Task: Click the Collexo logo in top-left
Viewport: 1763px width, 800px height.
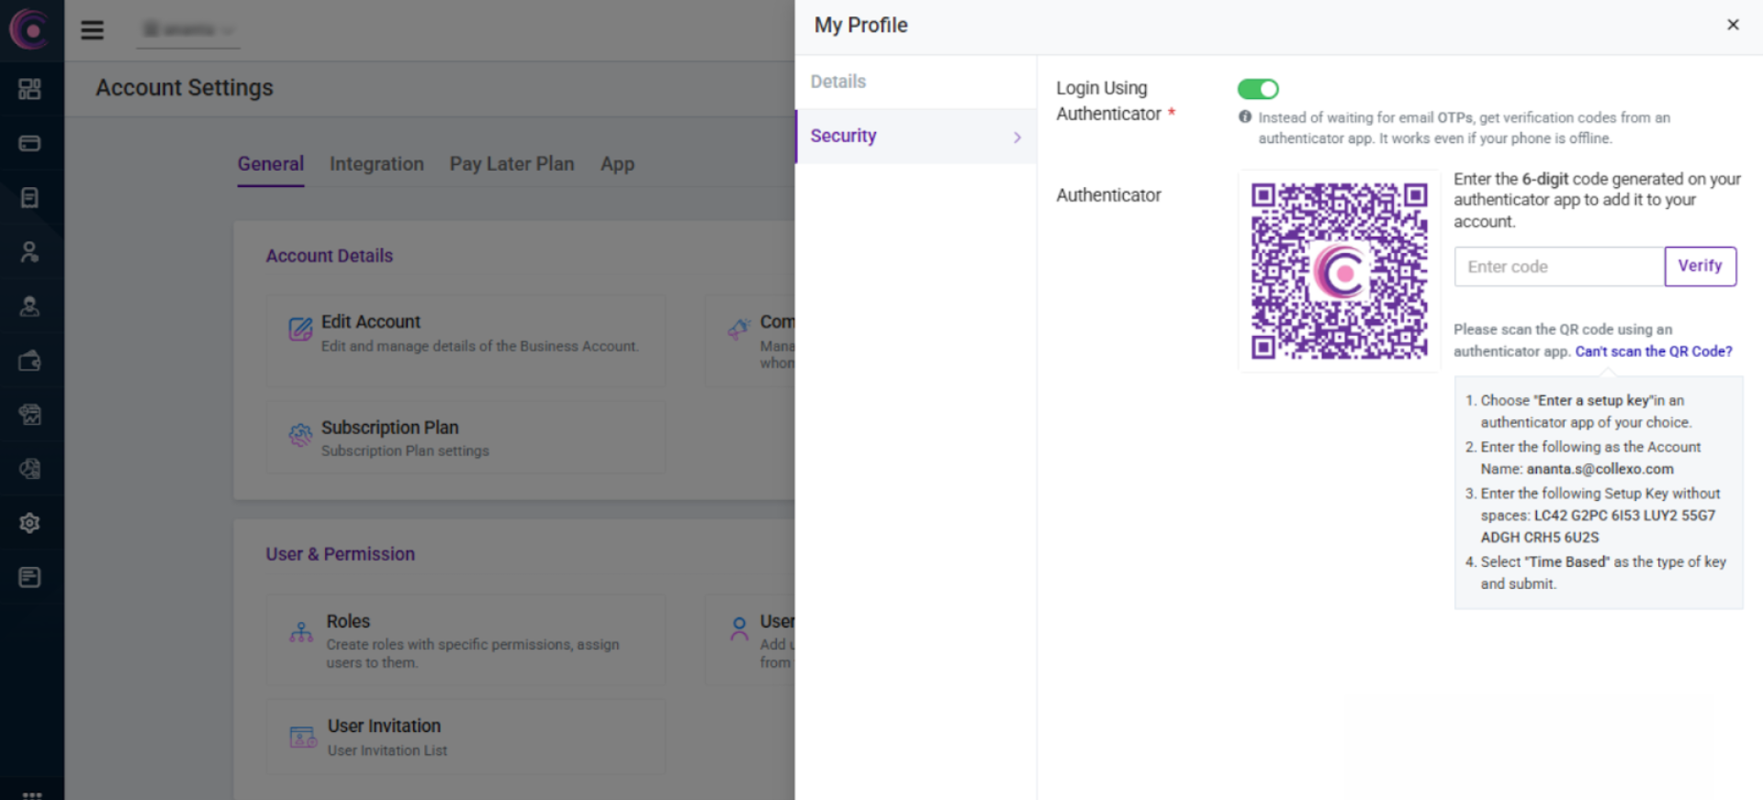Action: click(30, 30)
